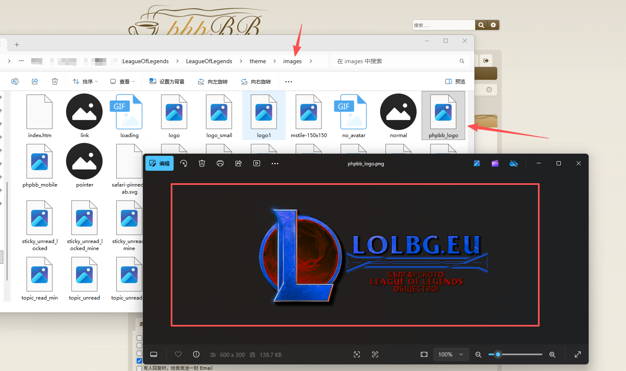Click the Edit (编辑) button in Photos
The height and width of the screenshot is (371, 626).
pos(160,164)
